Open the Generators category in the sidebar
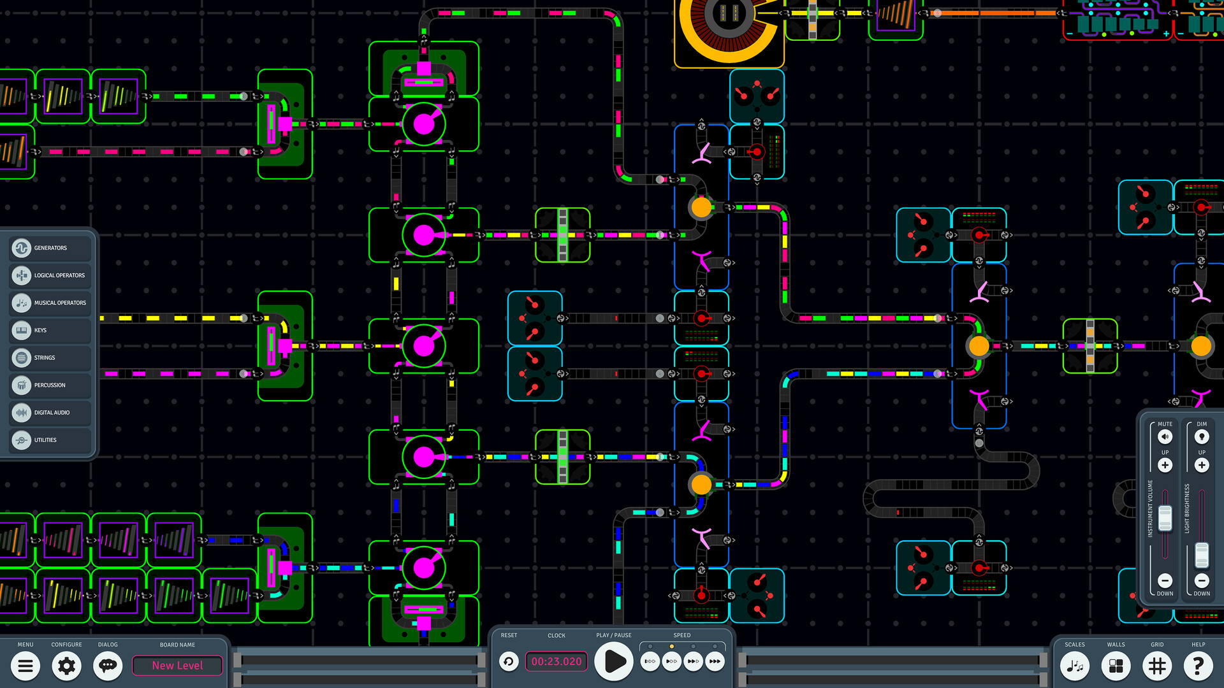 click(x=50, y=248)
